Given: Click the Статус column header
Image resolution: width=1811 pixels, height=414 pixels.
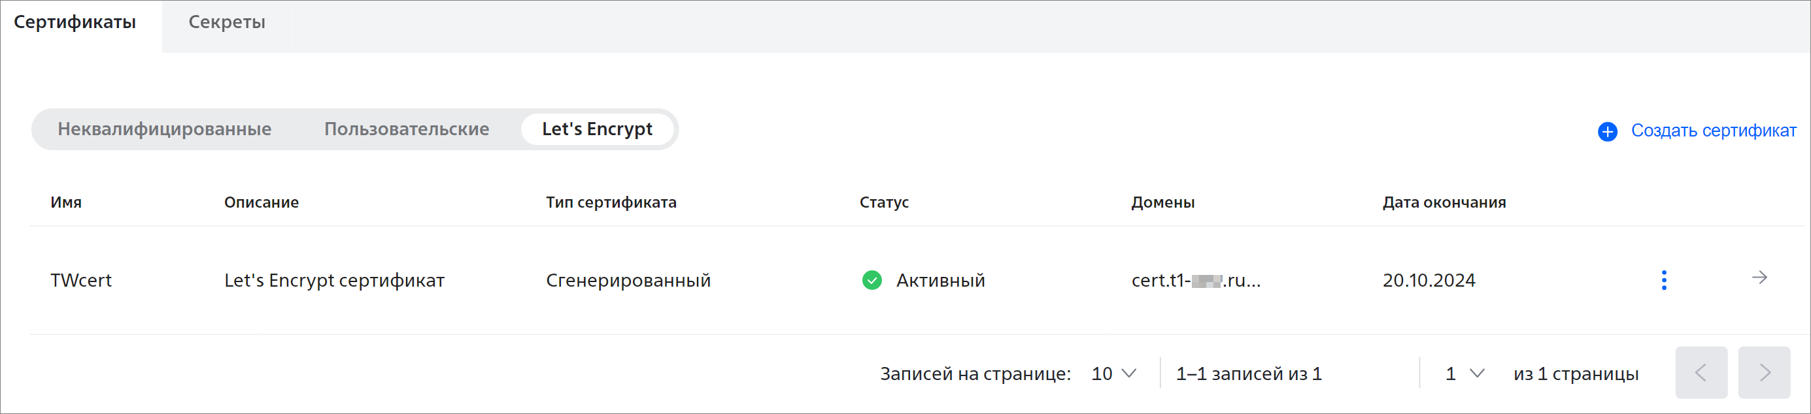Looking at the screenshot, I should coord(884,202).
